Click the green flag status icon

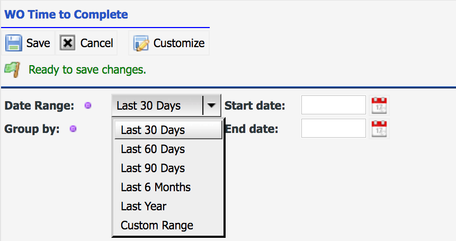13,69
